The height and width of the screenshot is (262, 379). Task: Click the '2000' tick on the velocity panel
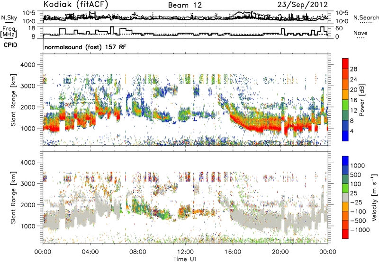coord(27,205)
